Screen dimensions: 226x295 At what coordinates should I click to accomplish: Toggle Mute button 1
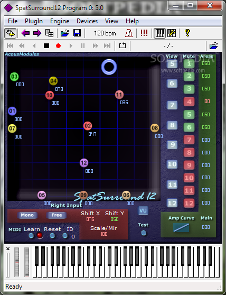[x=189, y=64]
